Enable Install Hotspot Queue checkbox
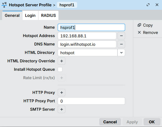Screen dimensions: 162x127 pyautogui.click(x=60, y=70)
